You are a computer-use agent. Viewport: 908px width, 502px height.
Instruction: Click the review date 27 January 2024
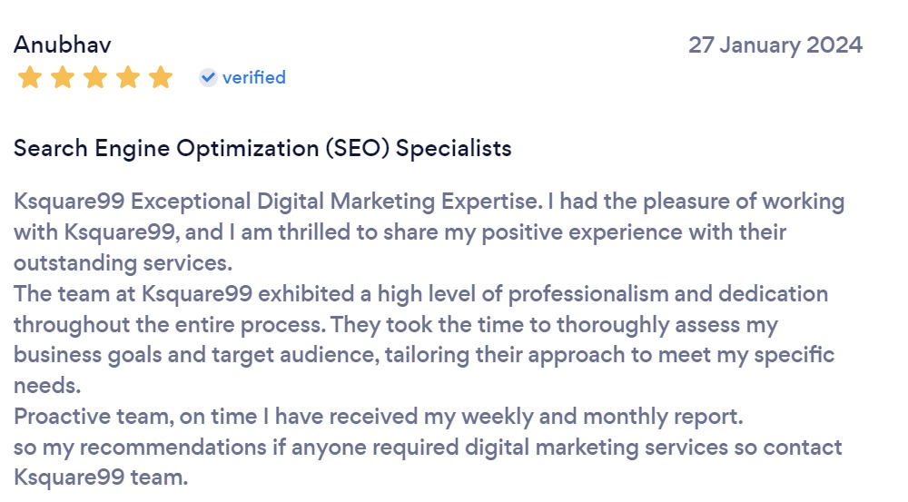(775, 44)
